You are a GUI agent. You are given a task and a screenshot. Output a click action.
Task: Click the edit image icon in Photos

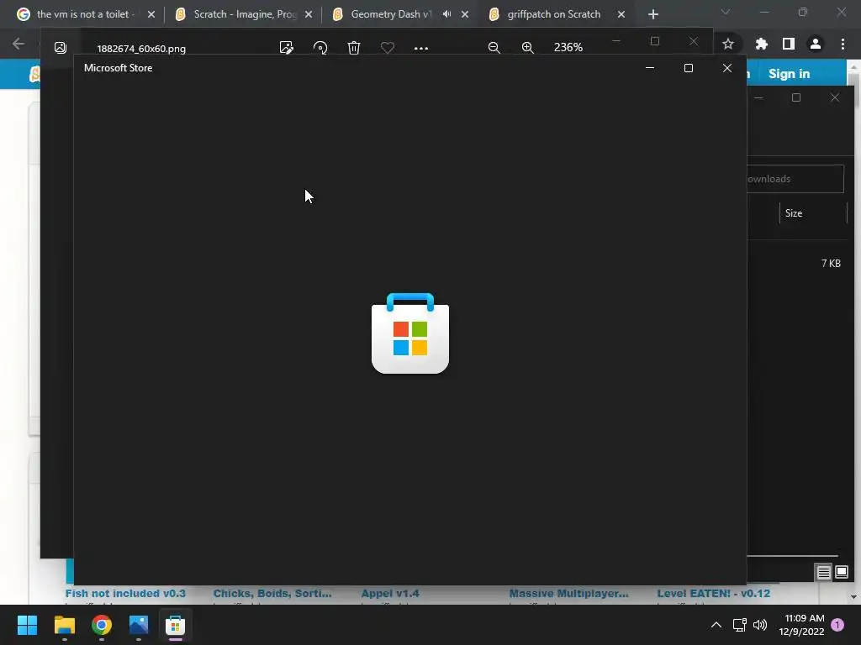[x=286, y=48]
